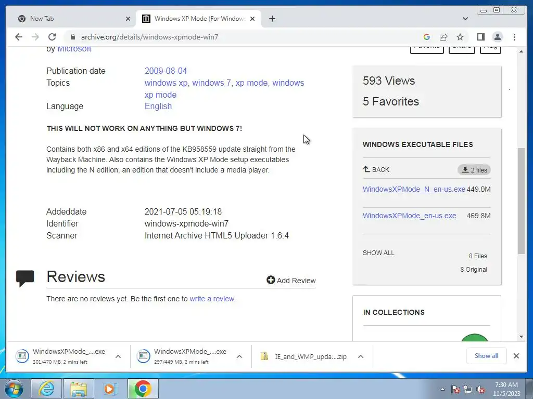Click the muted volume tray icon
The image size is (533, 399).
point(480,389)
